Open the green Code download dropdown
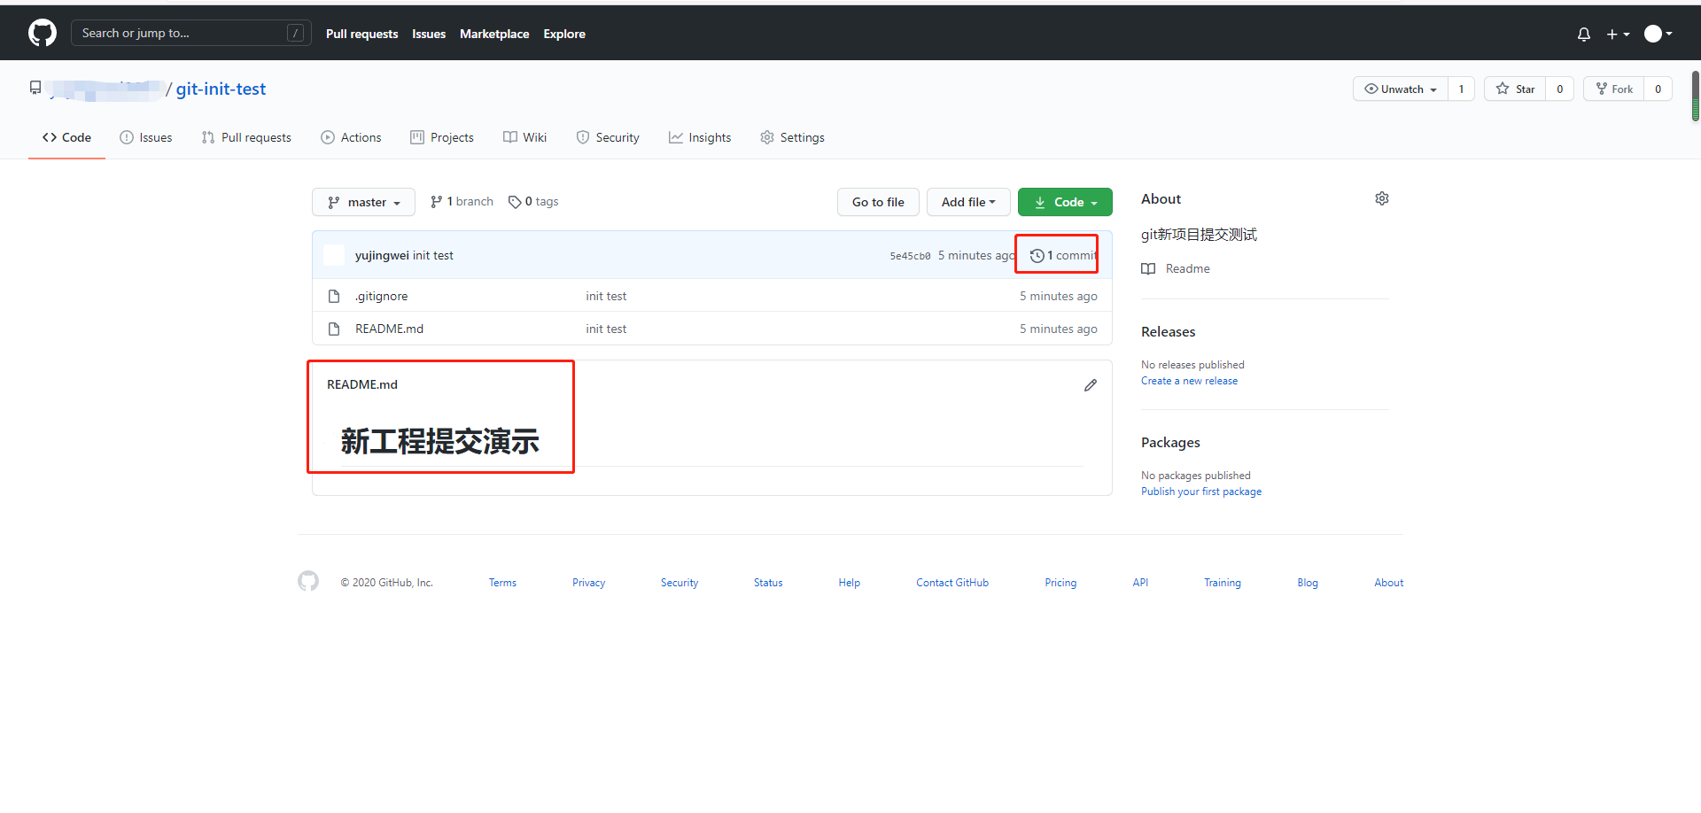This screenshot has width=1701, height=813. 1065,202
